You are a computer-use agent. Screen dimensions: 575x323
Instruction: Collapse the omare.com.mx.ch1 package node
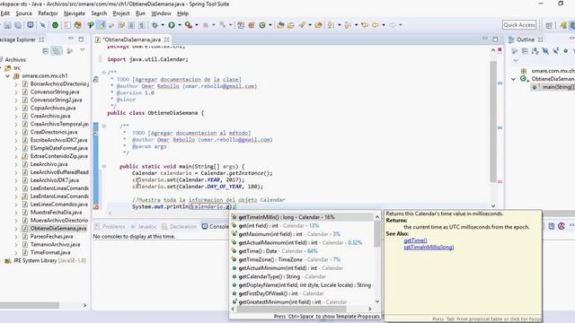click(x=7, y=75)
